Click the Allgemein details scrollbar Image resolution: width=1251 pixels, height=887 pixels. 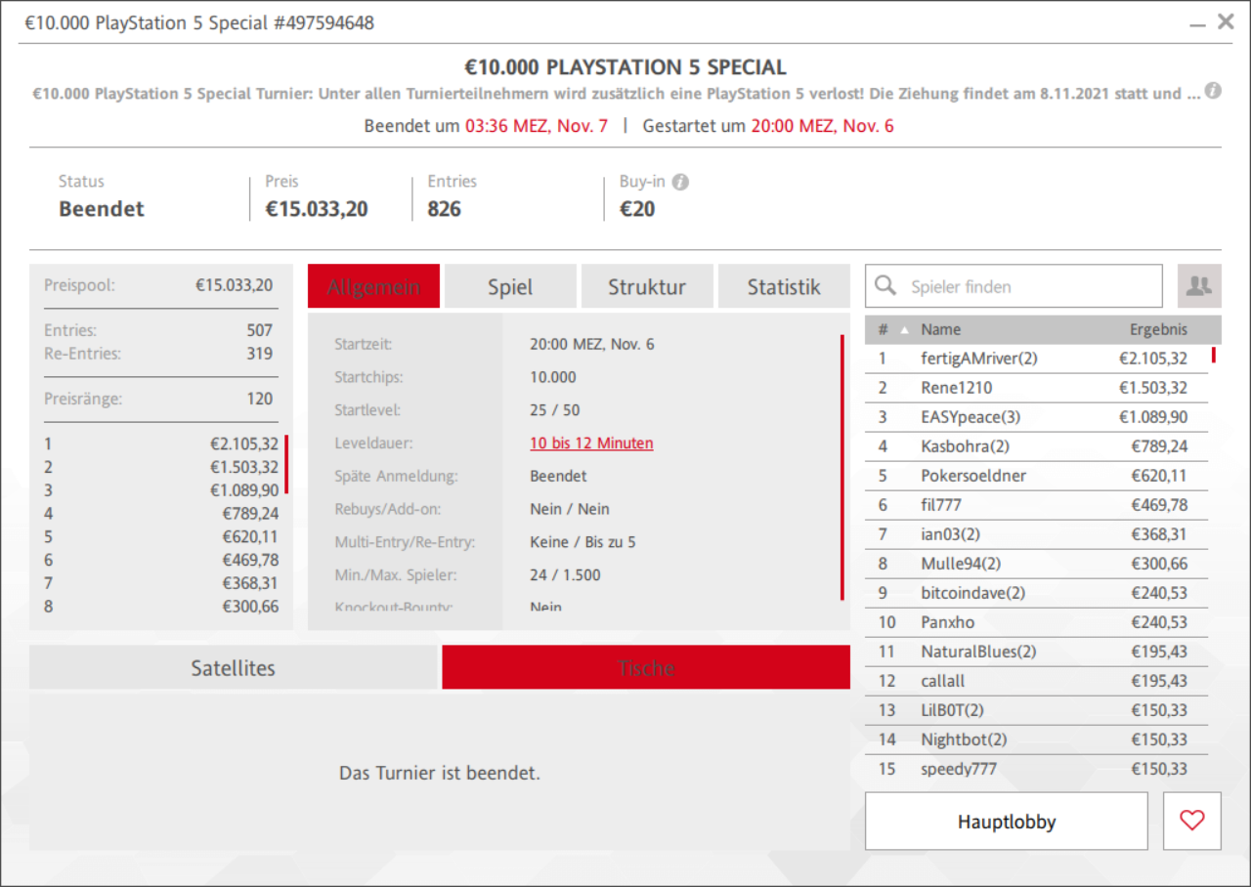[x=842, y=467]
